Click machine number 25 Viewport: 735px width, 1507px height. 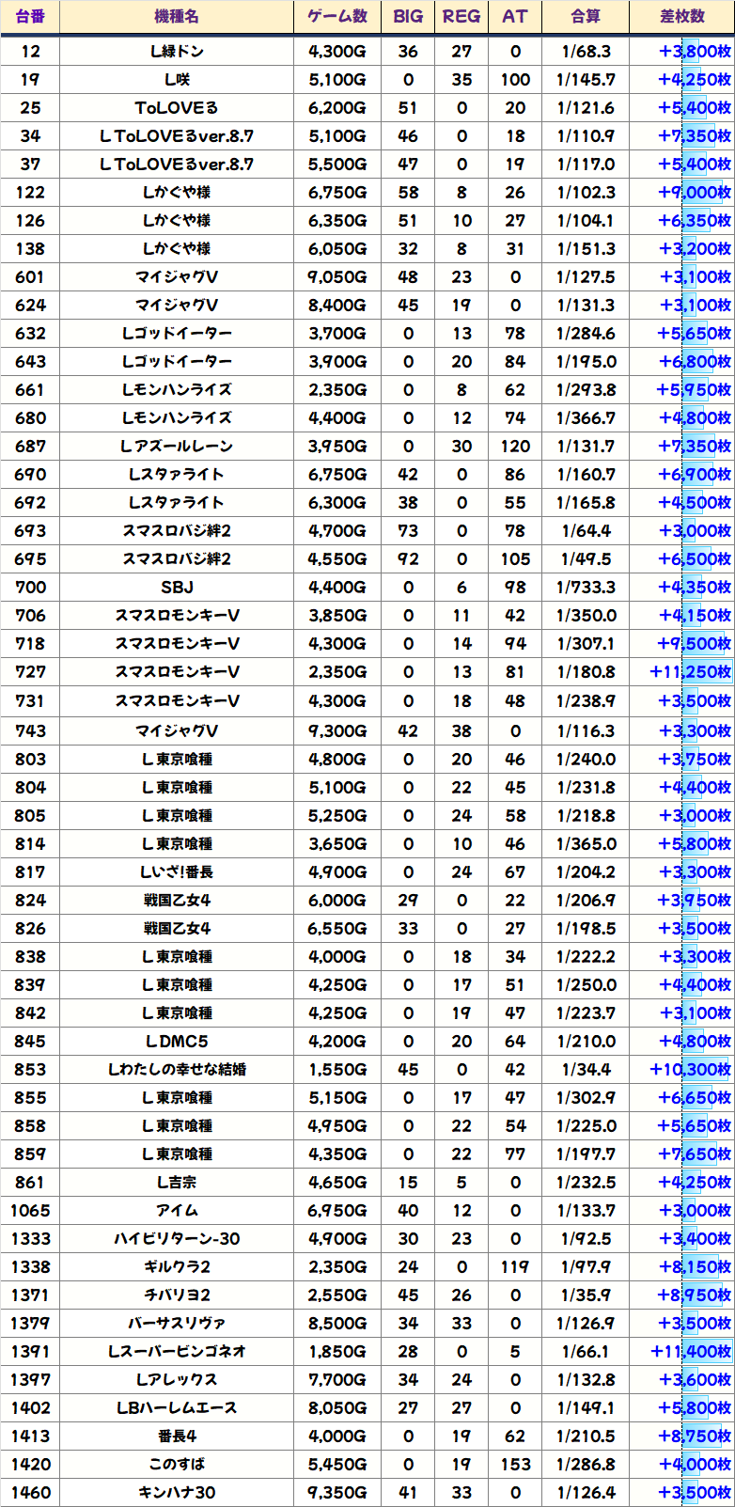coord(30,108)
